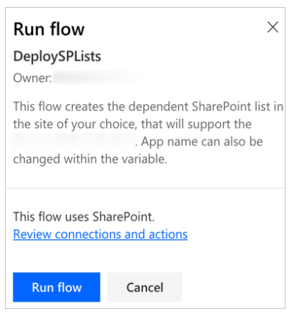294x316 pixels.
Task: Click the horizontal divider below the description
Action: point(146,188)
